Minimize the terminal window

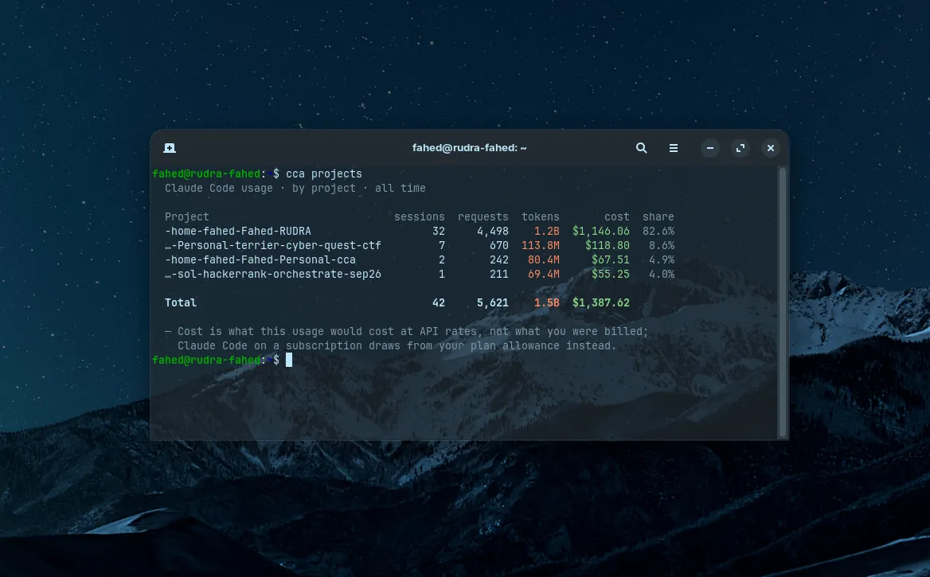[x=710, y=148]
